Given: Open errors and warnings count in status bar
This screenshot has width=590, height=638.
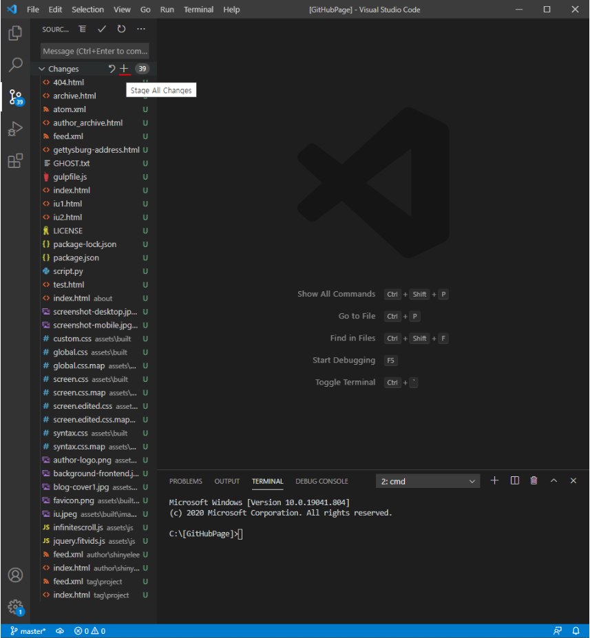Looking at the screenshot, I should coord(90,631).
